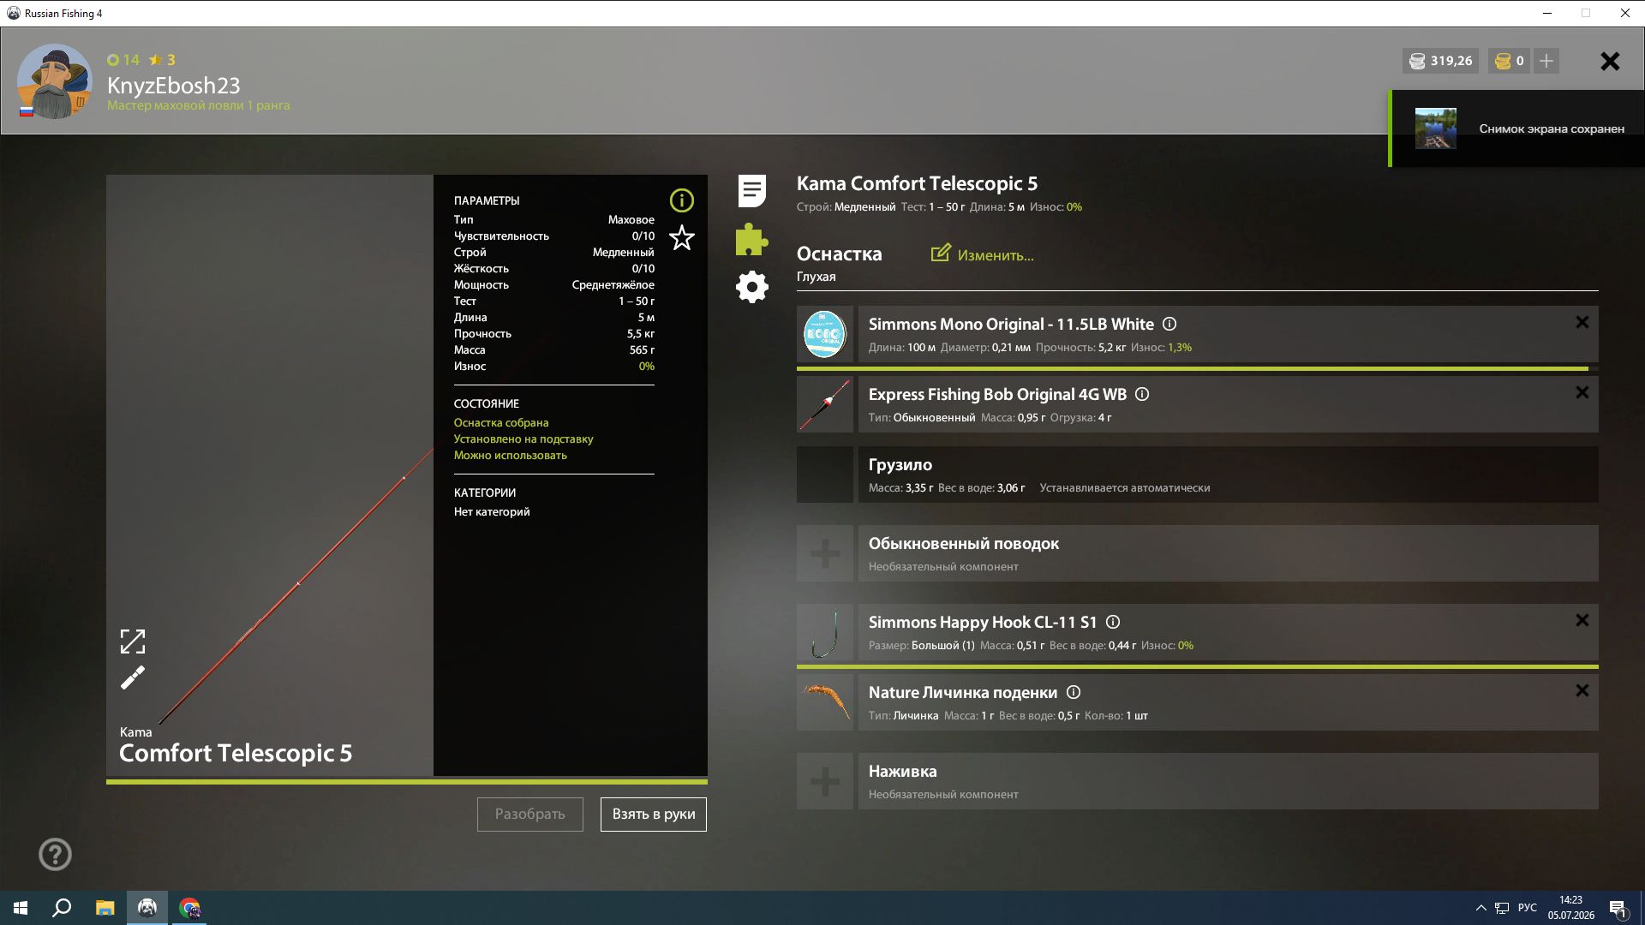Add gold coins with plus button
Screen dimensions: 1645x925
(1546, 61)
